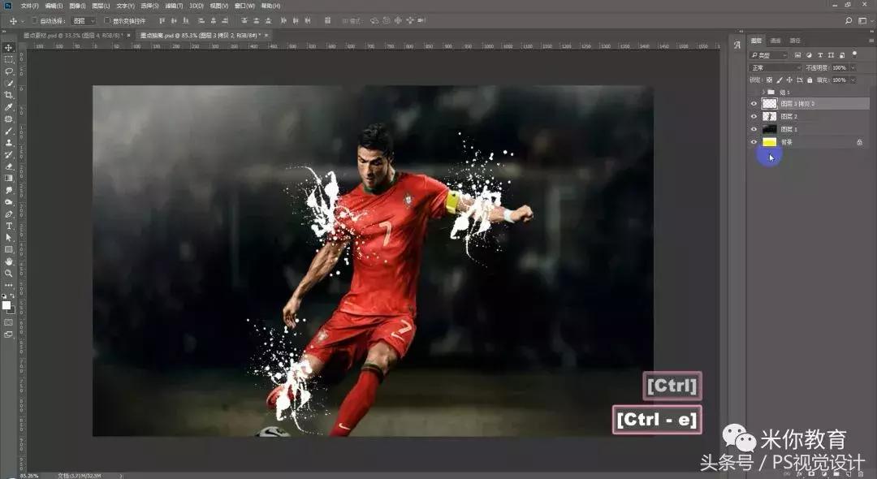Image resolution: width=877 pixels, height=479 pixels.
Task: Click the foreground color swatch (white)
Action: click(x=6, y=305)
